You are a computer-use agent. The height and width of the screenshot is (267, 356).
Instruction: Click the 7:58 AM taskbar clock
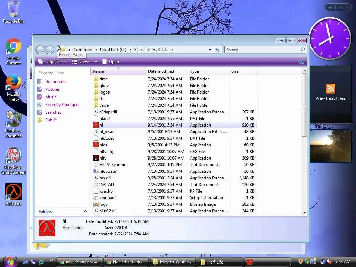[x=342, y=262]
